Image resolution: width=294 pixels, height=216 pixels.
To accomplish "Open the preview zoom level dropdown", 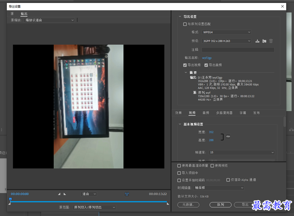I will tap(89, 194).
